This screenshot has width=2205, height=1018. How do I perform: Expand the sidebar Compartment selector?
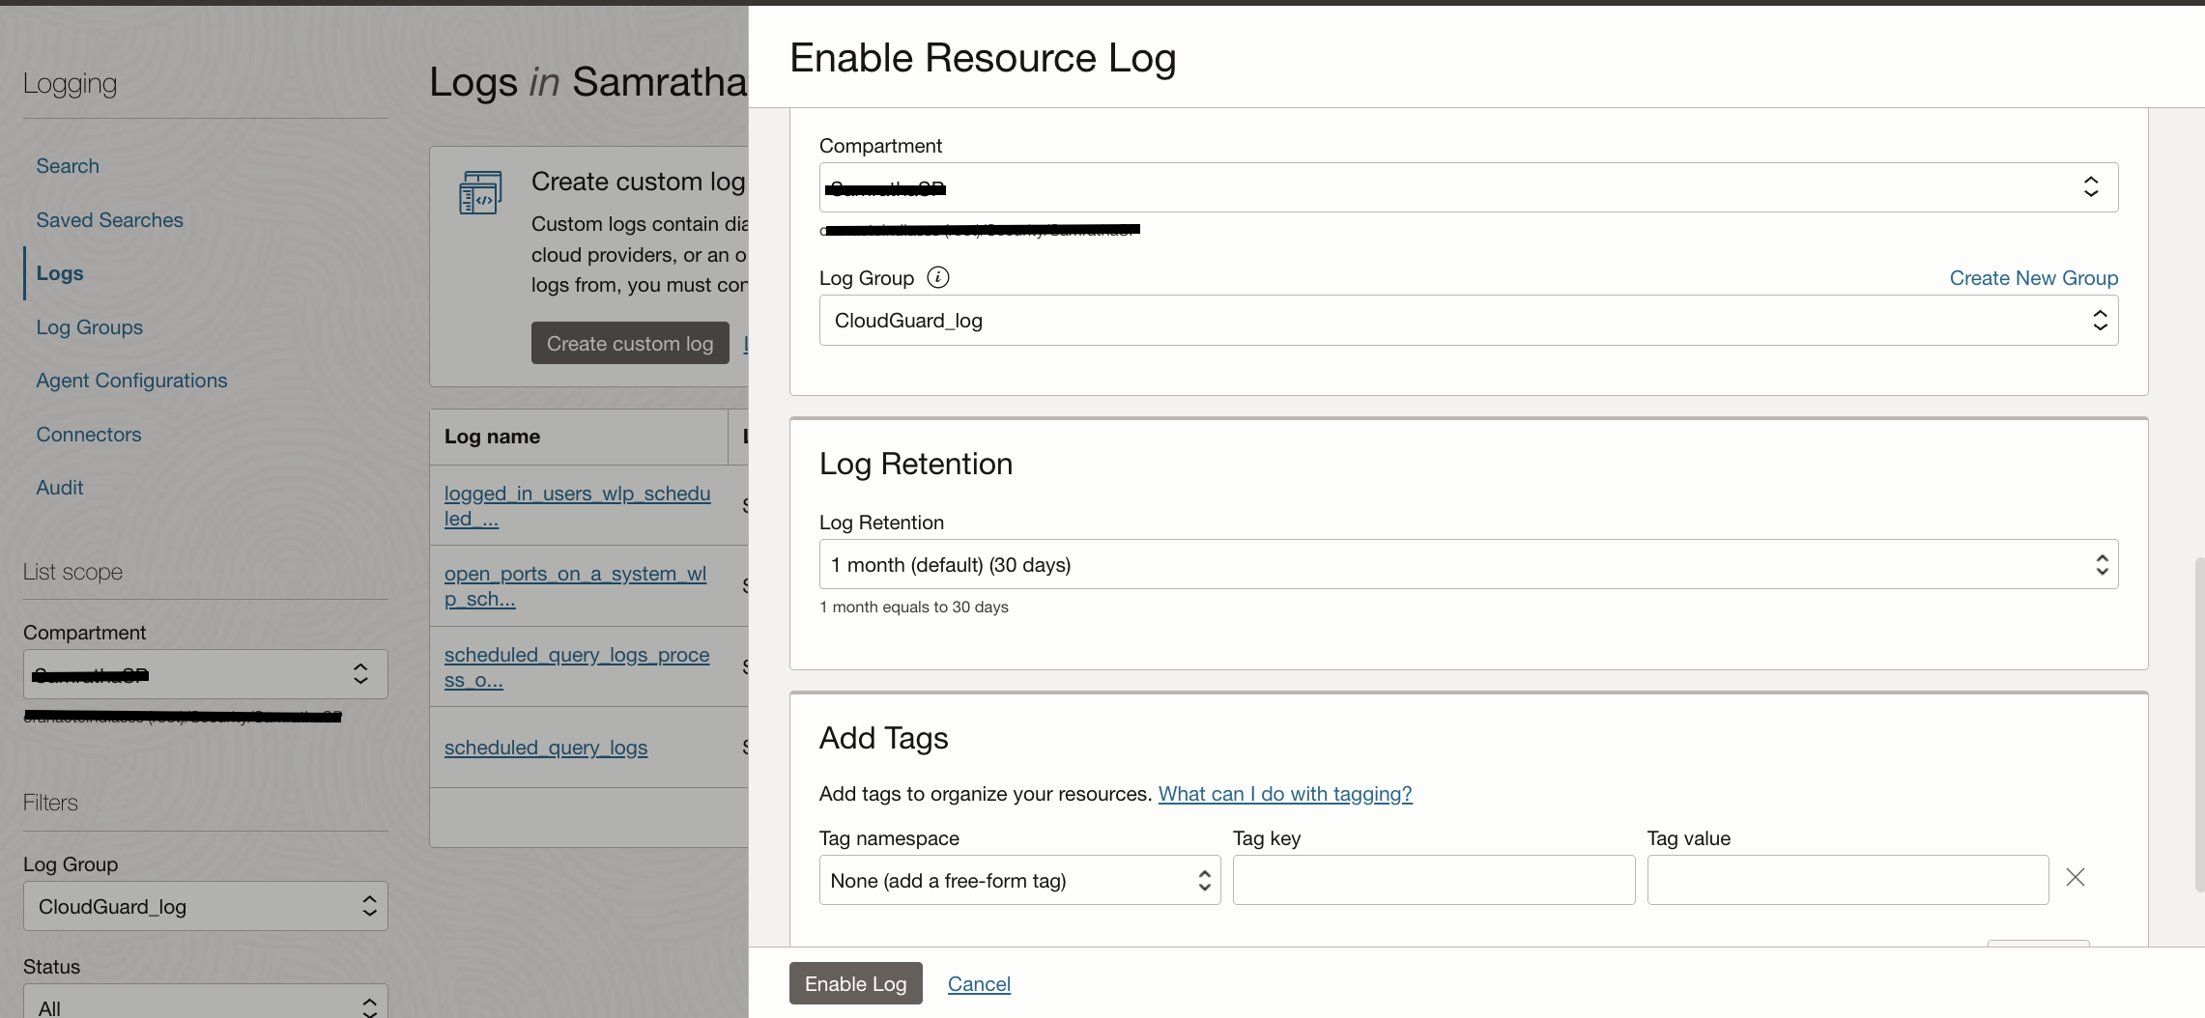pyautogui.click(x=205, y=674)
